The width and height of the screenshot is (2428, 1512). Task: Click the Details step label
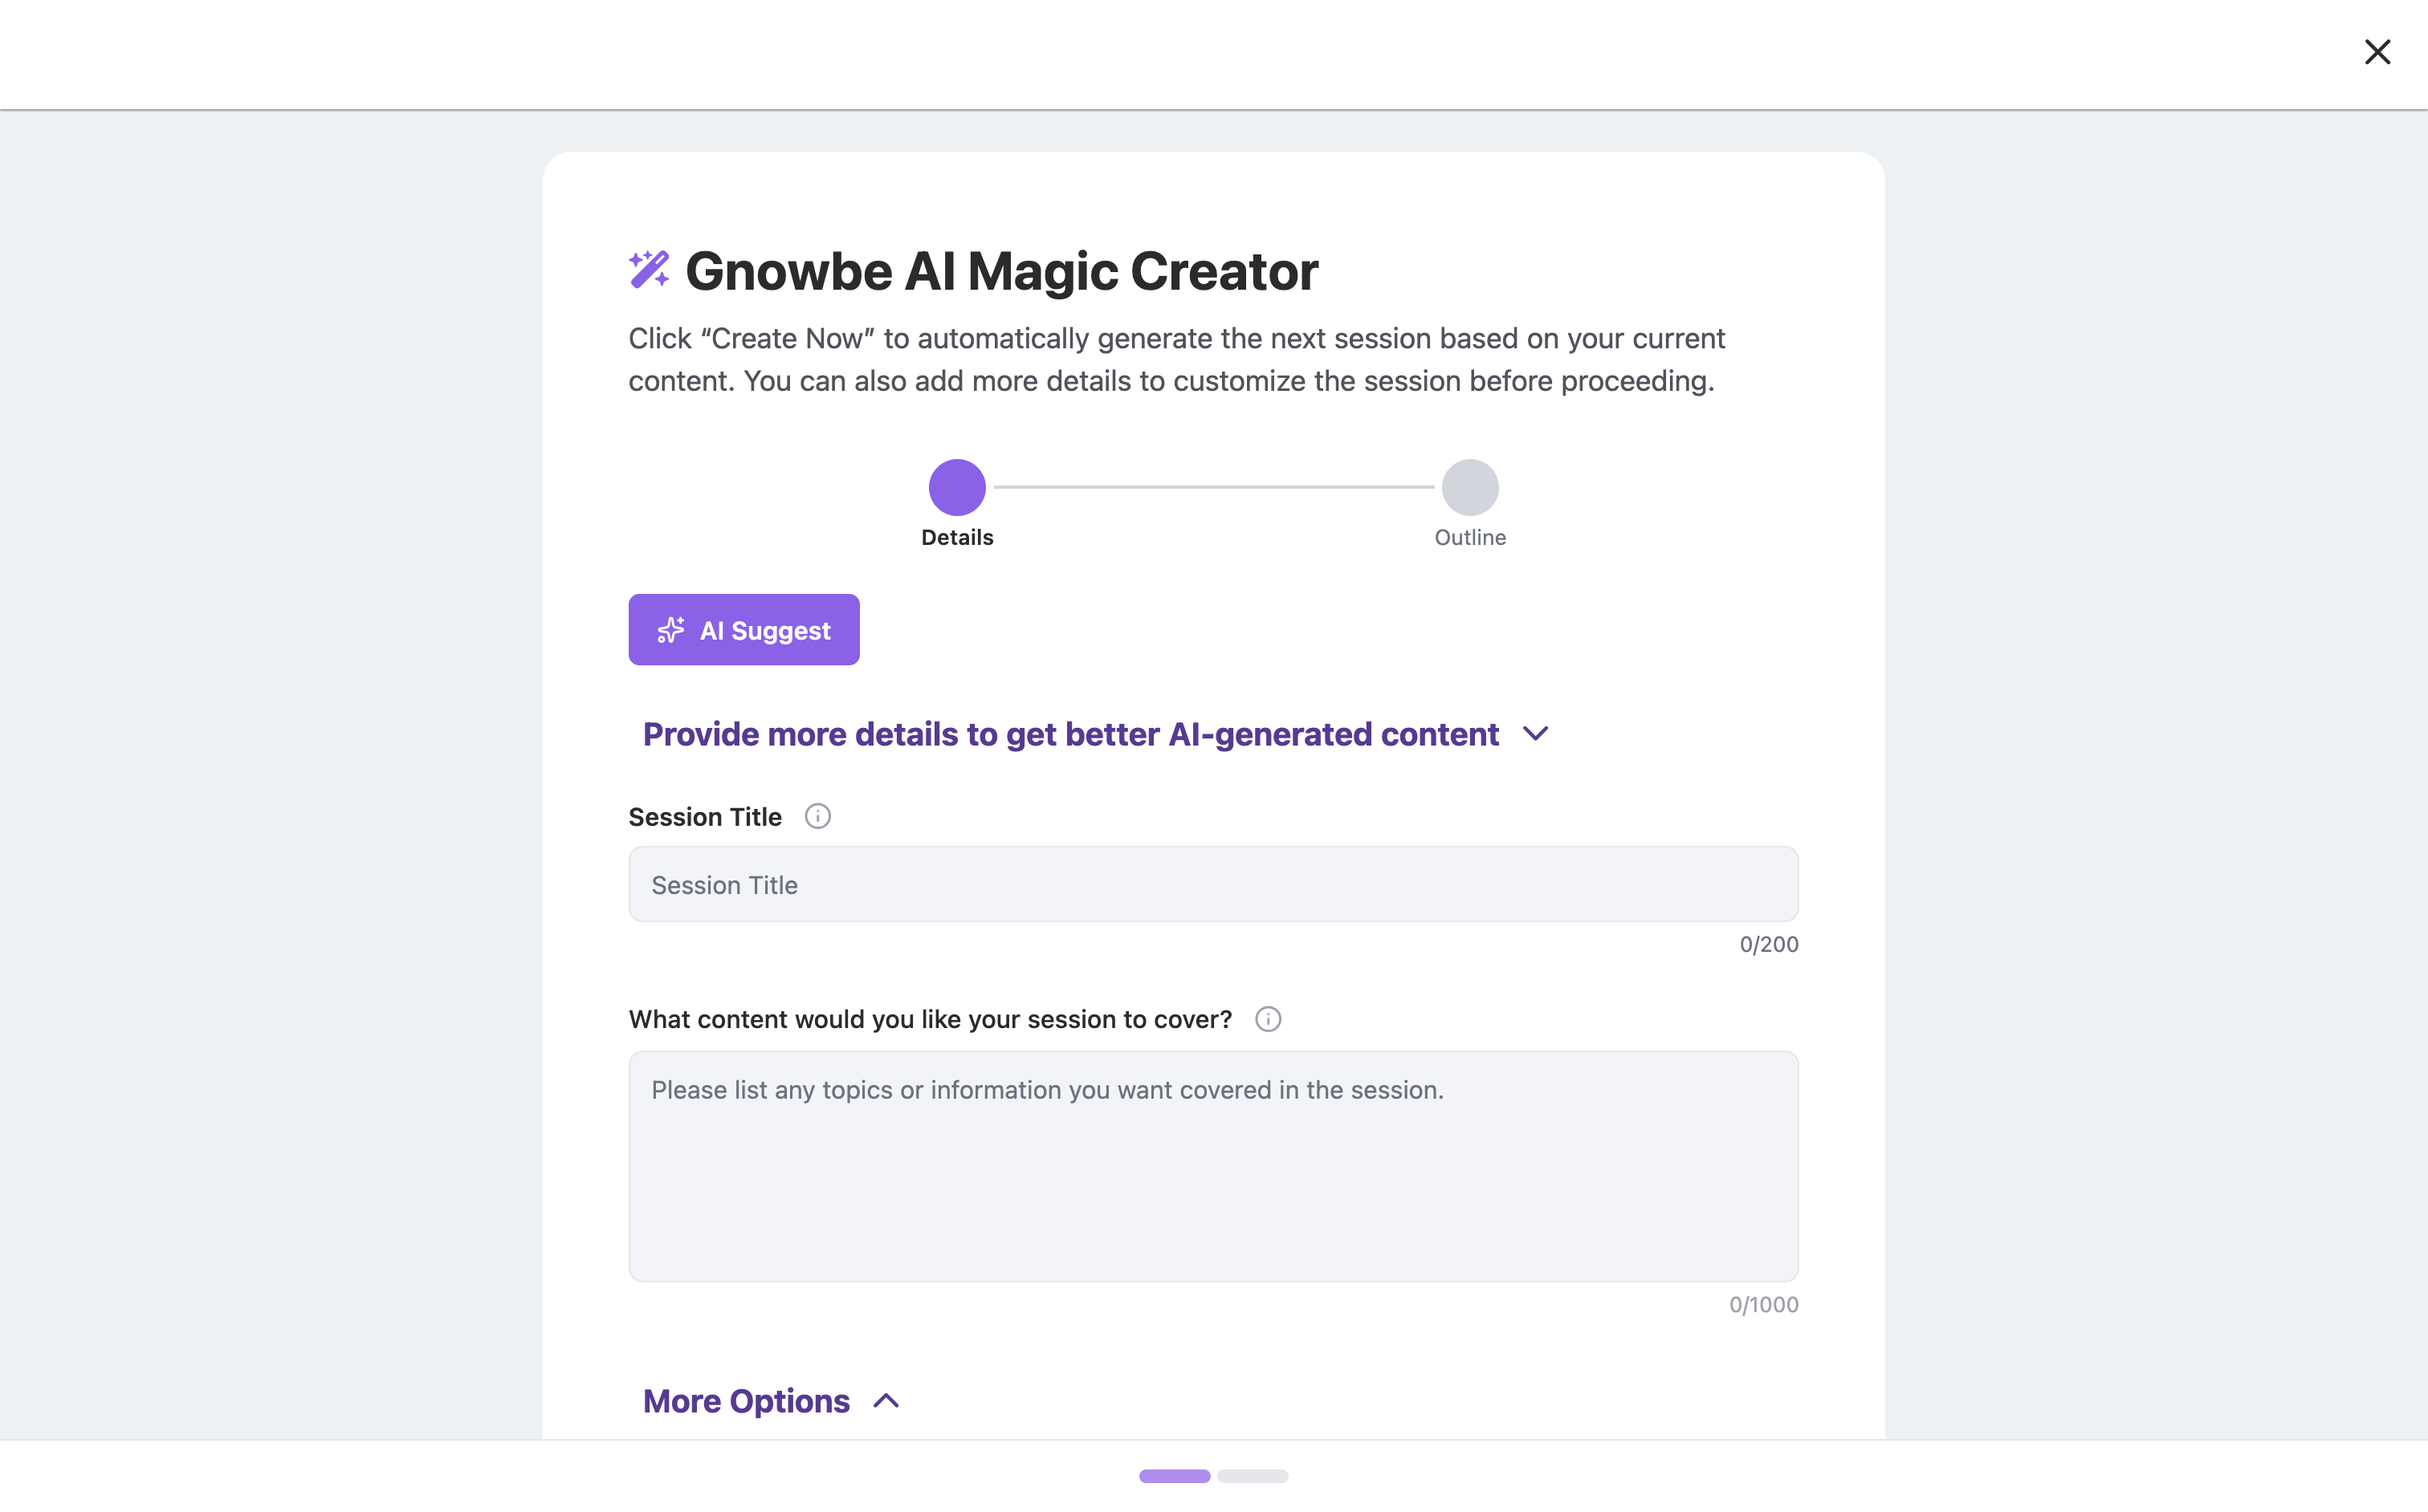point(957,538)
